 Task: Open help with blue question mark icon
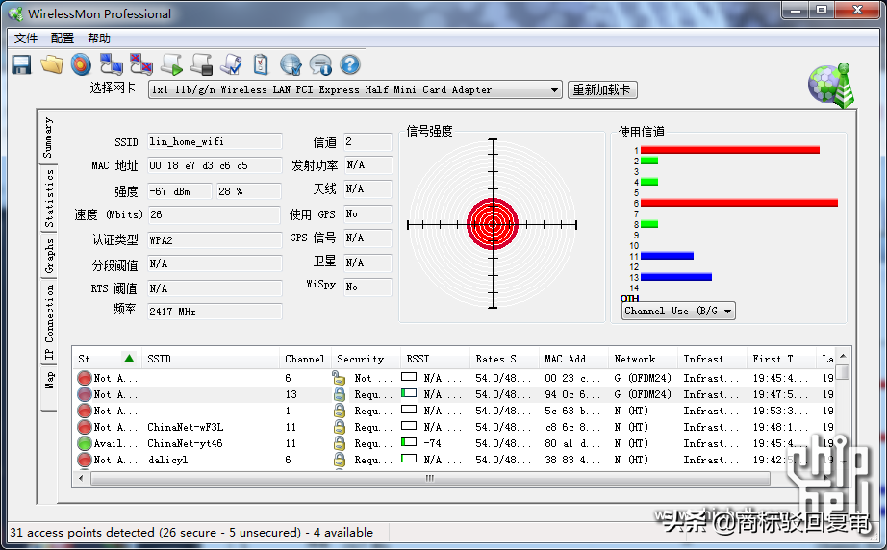pos(350,64)
